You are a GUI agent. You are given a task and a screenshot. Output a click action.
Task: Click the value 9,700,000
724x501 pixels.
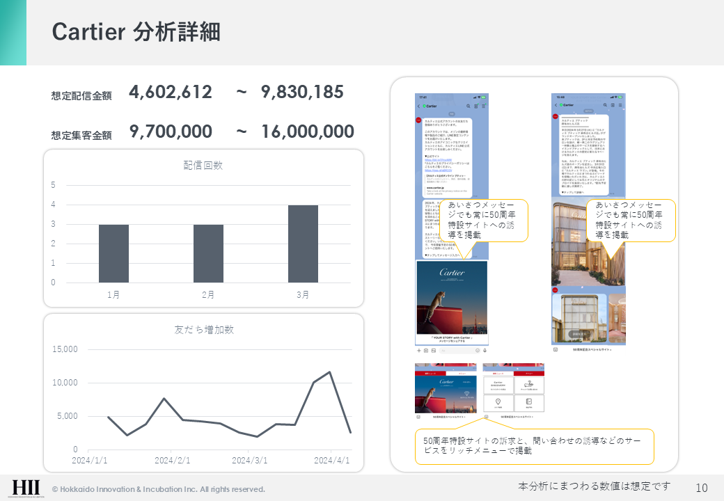[x=171, y=132]
